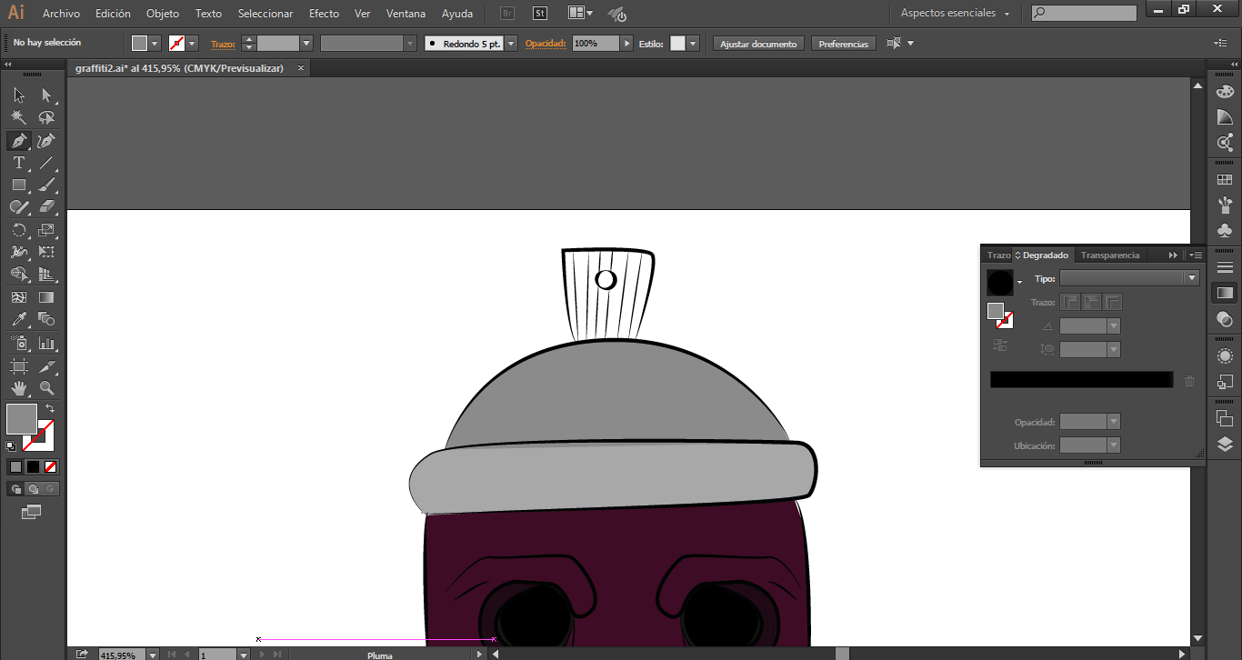Open the Efecto menu
This screenshot has height=660, width=1242.
click(324, 14)
